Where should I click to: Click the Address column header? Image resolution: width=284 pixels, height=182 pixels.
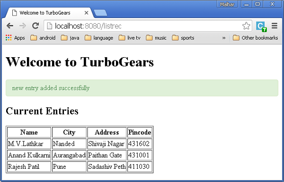107,132
